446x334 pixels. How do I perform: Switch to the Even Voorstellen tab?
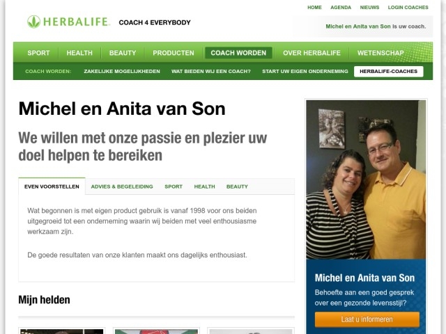tap(52, 186)
